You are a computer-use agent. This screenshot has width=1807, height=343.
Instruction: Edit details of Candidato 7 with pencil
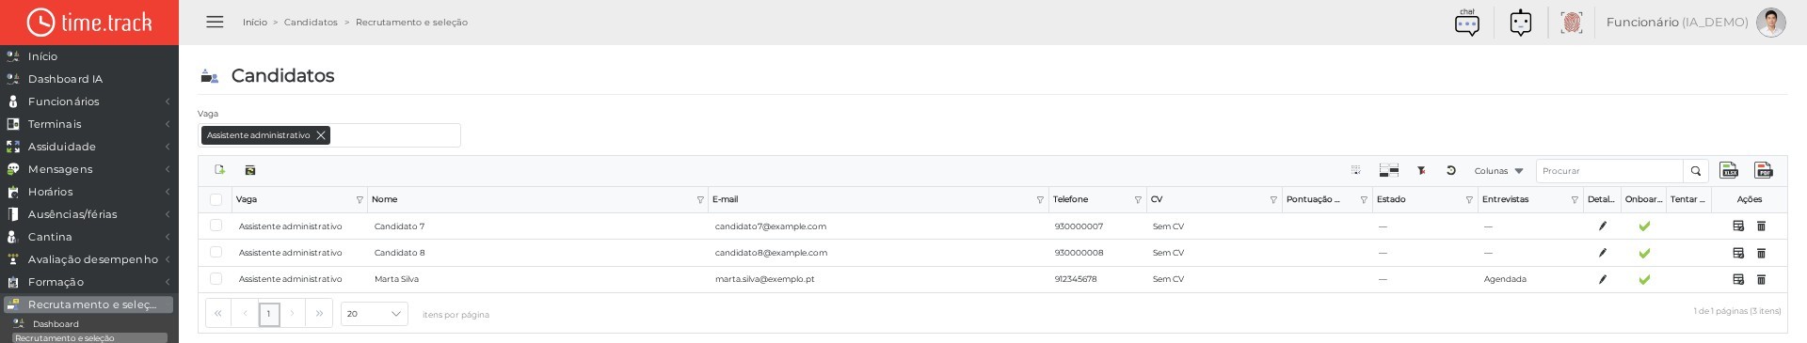click(1603, 226)
